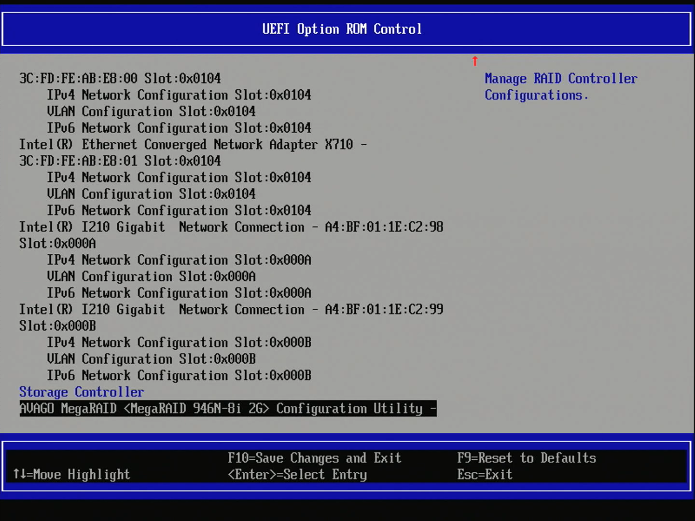
Task: Click the Storage Controller heading
Action: click(82, 392)
